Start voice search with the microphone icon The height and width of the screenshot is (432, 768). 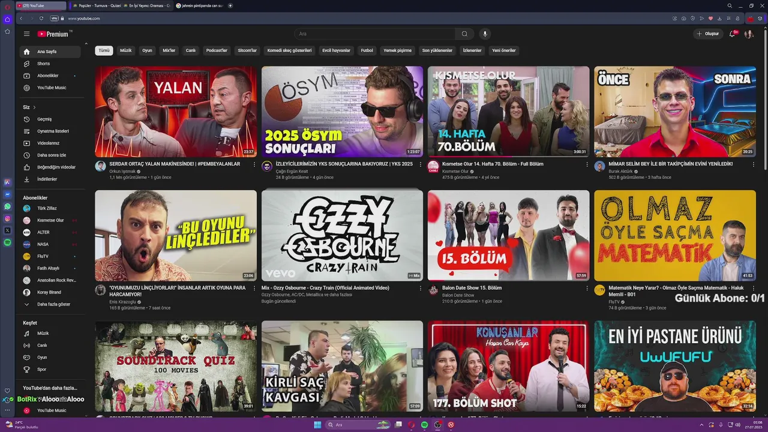tap(485, 34)
